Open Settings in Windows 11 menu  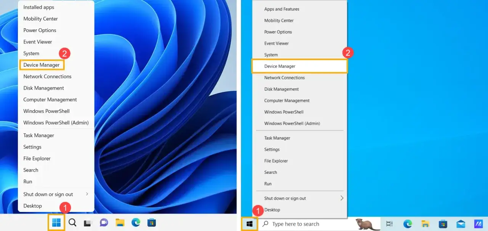coord(56,147)
